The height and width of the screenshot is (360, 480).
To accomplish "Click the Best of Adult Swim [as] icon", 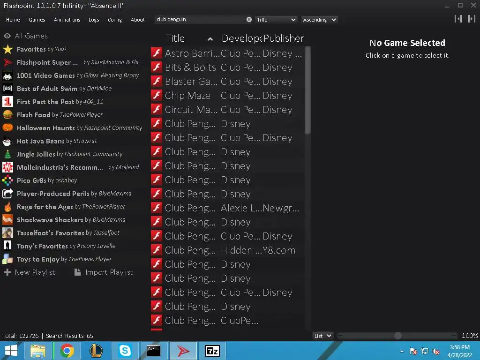I will pos(7,89).
